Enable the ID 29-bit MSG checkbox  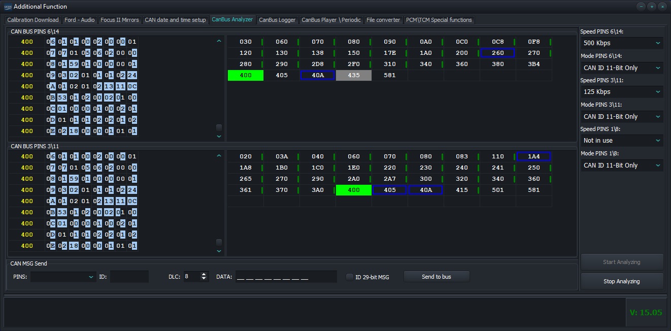pyautogui.click(x=349, y=277)
